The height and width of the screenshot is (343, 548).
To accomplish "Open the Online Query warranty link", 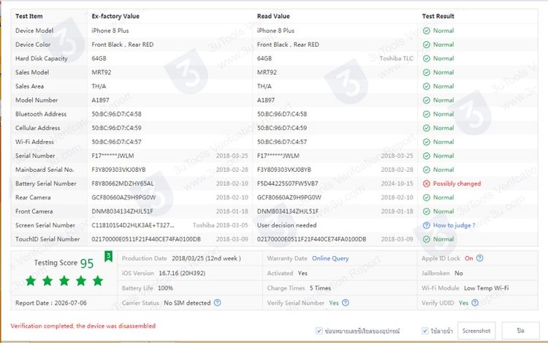I will (x=330, y=258).
